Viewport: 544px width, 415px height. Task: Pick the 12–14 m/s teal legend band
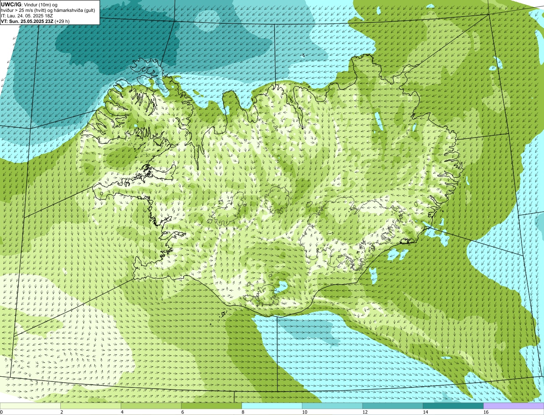393,406
